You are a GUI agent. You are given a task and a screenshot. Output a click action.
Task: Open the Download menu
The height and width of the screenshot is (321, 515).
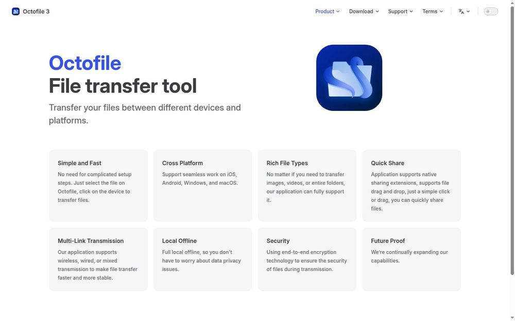364,11
